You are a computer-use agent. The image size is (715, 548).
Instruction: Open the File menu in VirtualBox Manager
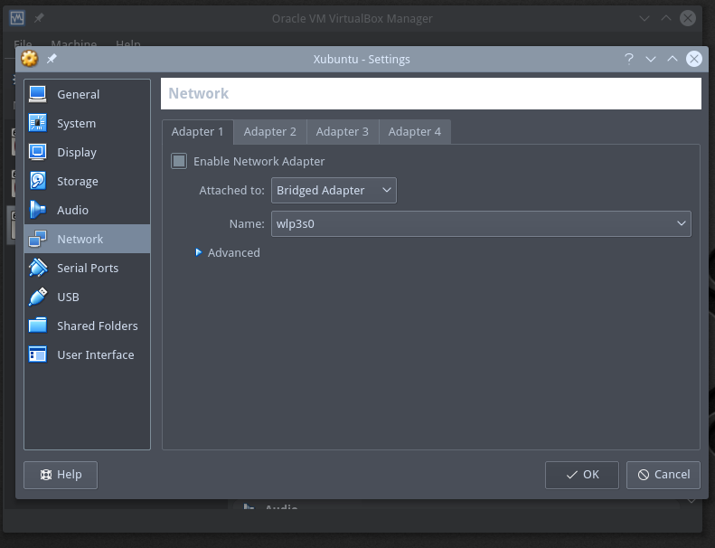click(x=23, y=43)
